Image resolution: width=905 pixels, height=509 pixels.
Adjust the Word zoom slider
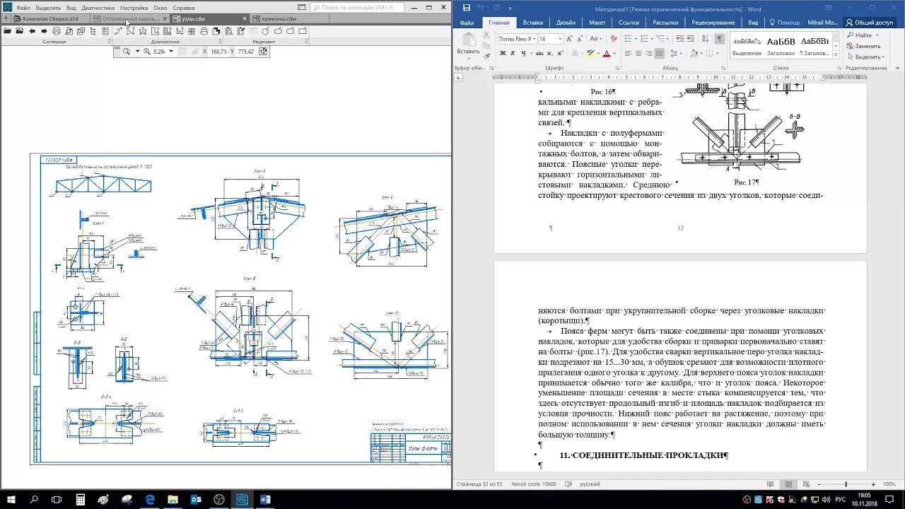(846, 484)
